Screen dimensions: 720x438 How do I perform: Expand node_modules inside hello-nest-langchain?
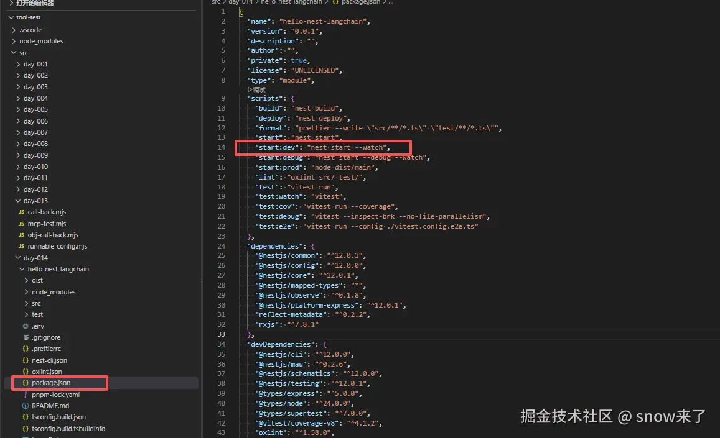(x=26, y=292)
